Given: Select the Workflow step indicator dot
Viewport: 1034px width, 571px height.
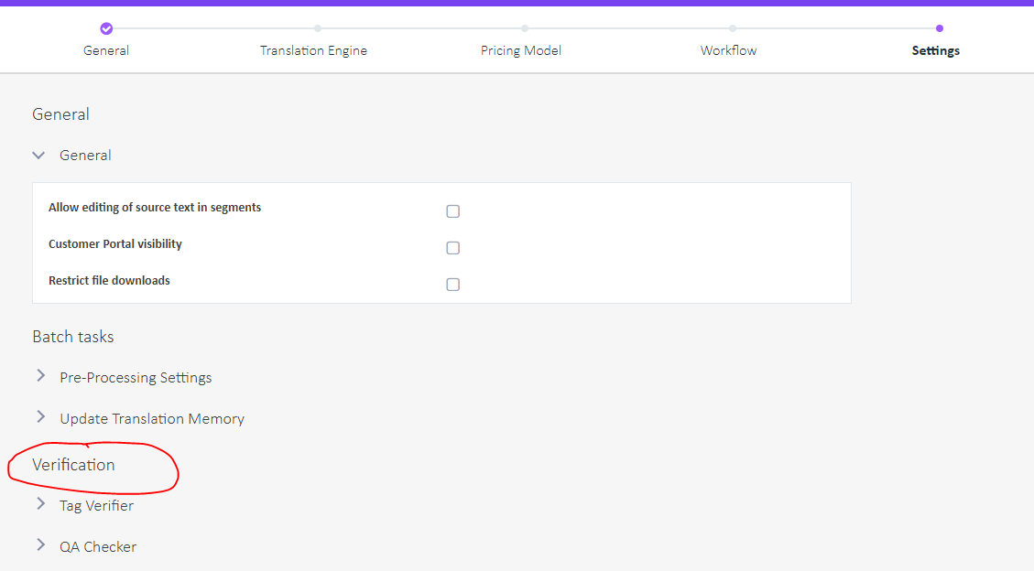Looking at the screenshot, I should pos(733,28).
